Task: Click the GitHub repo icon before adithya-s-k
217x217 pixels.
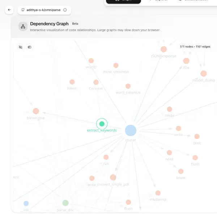Action: tap(23, 10)
